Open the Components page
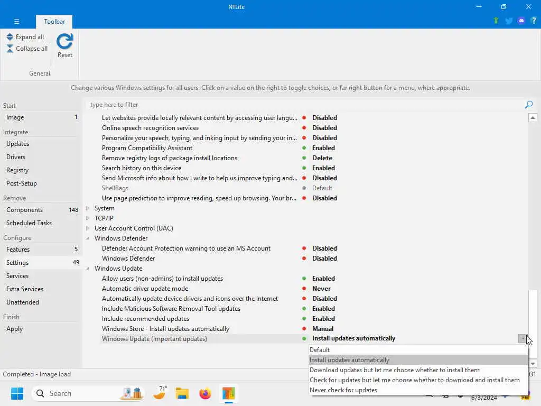Screen dimensions: 541x406 (24, 210)
